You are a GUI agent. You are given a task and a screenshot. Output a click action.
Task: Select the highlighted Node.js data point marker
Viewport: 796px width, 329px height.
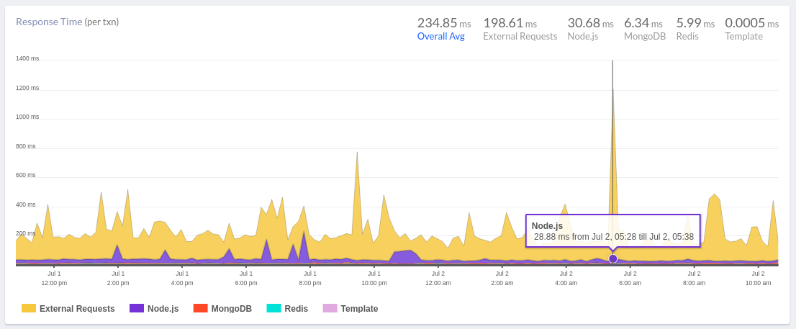(612, 258)
